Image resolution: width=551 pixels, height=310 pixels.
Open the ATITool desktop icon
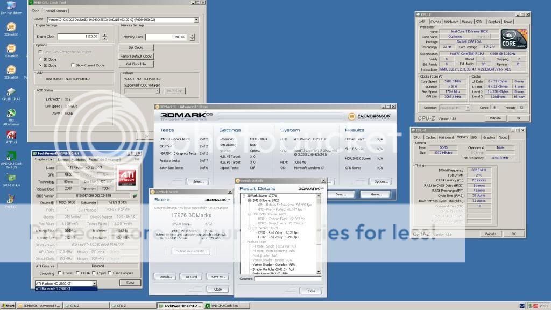[11, 135]
